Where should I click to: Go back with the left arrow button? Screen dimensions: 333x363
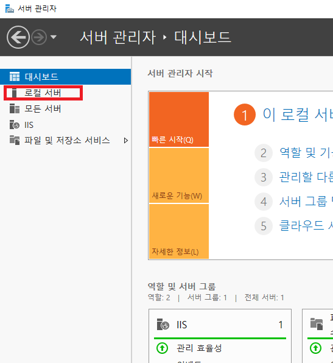pos(18,37)
